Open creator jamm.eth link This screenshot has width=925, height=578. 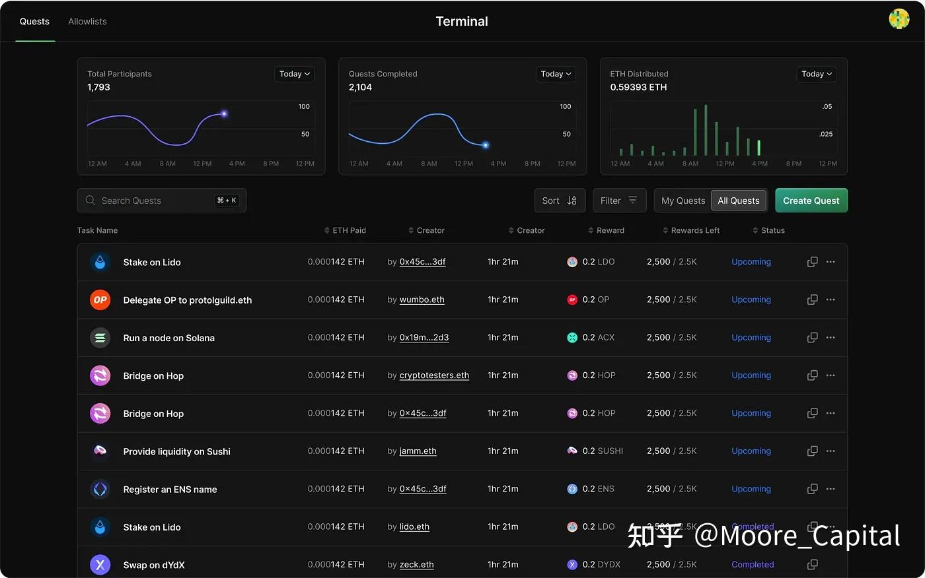418,451
